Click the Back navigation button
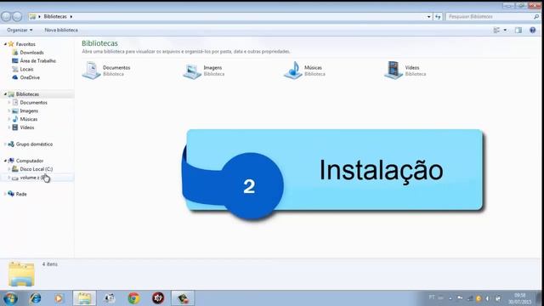544x306 pixels. point(6,16)
